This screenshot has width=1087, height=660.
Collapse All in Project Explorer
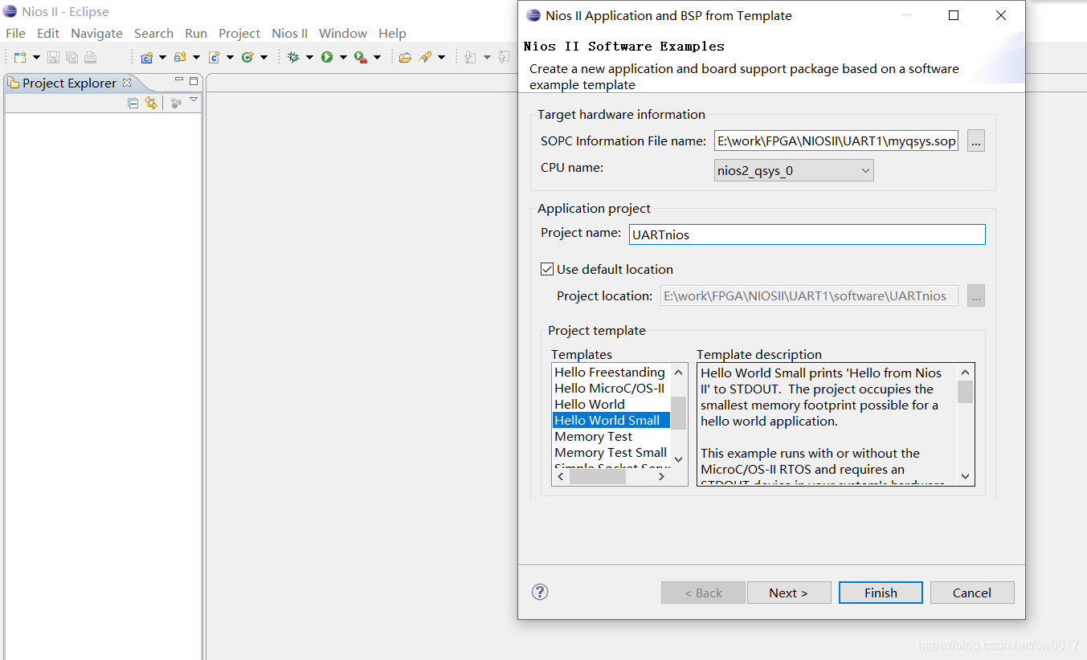(x=133, y=103)
